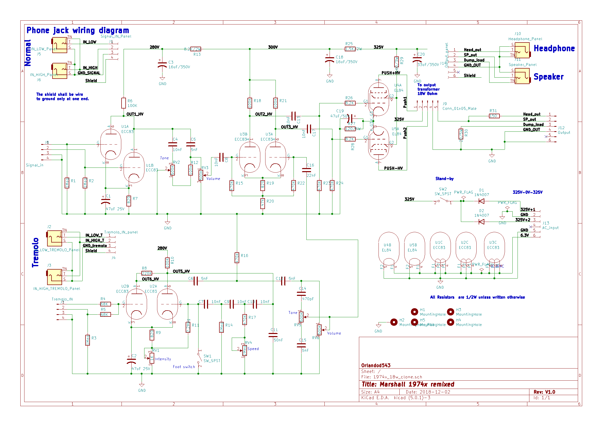Screen dimensions: 602x426
Task: Select the 'Stand-by' annotation label
Action: pos(444,179)
